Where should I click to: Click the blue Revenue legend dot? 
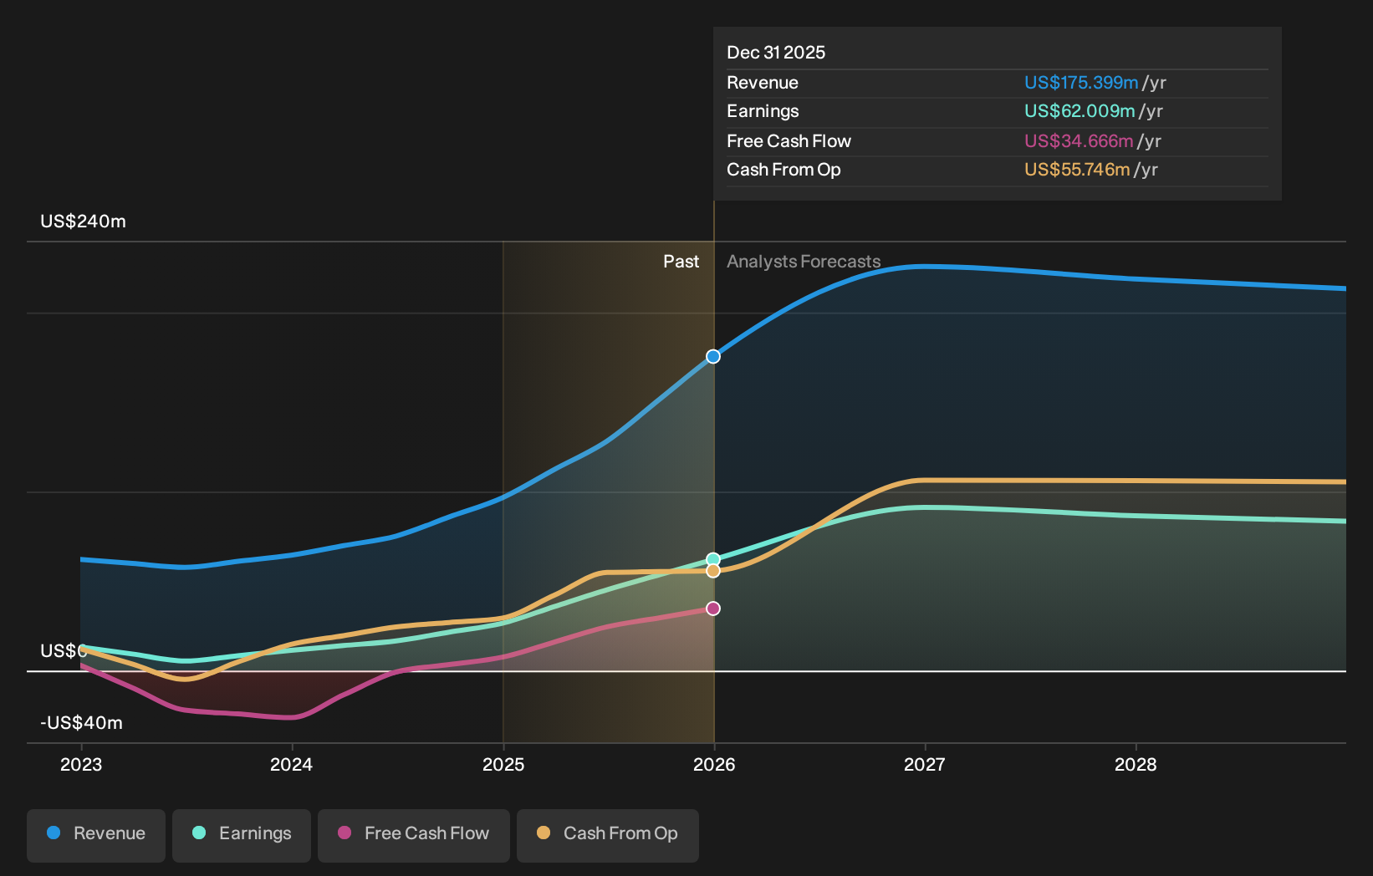pyautogui.click(x=54, y=833)
